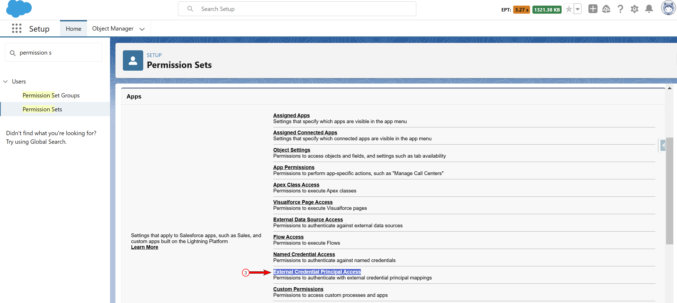Open Permission Set Groups in sidebar
This screenshot has width=677, height=303.
(x=51, y=95)
